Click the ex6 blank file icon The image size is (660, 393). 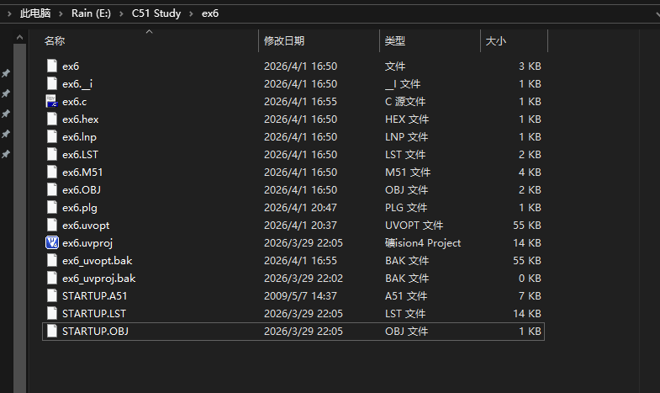click(52, 66)
